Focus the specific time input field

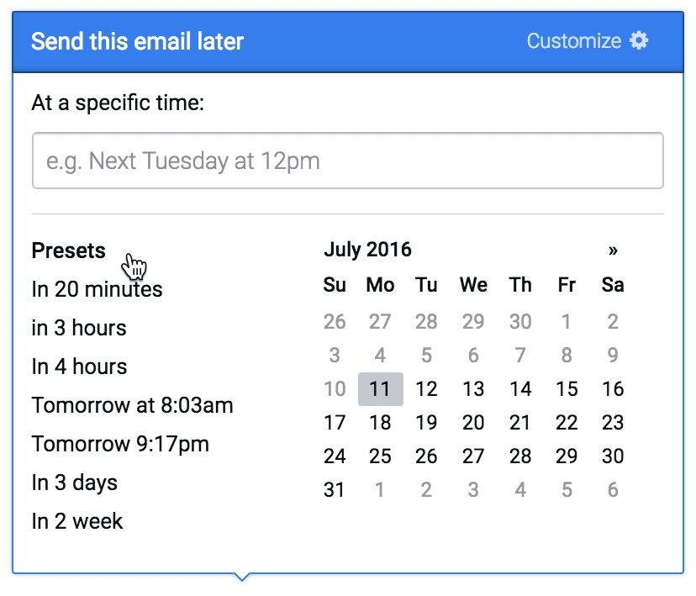[347, 161]
